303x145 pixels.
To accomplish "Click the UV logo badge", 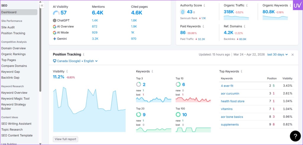I will pos(298,6).
